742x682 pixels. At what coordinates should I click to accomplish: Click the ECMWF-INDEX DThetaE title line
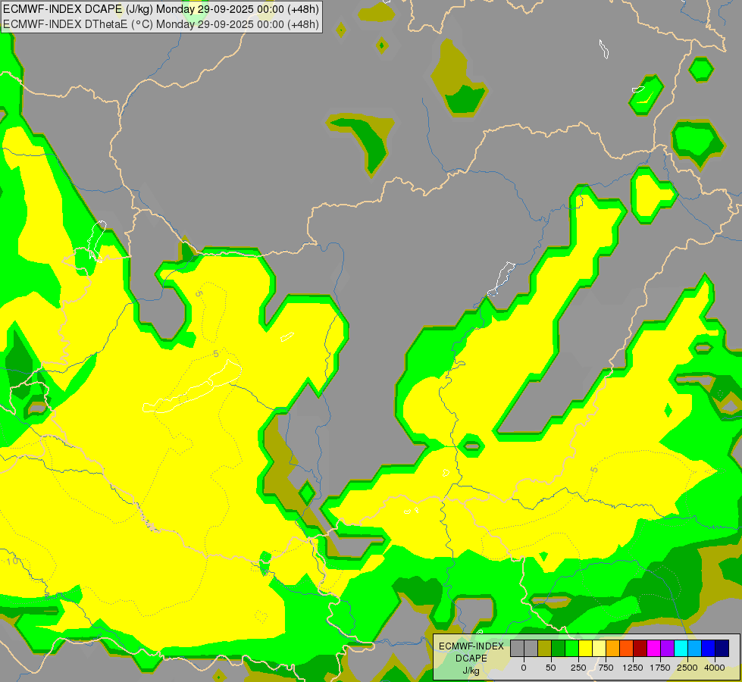[161, 24]
